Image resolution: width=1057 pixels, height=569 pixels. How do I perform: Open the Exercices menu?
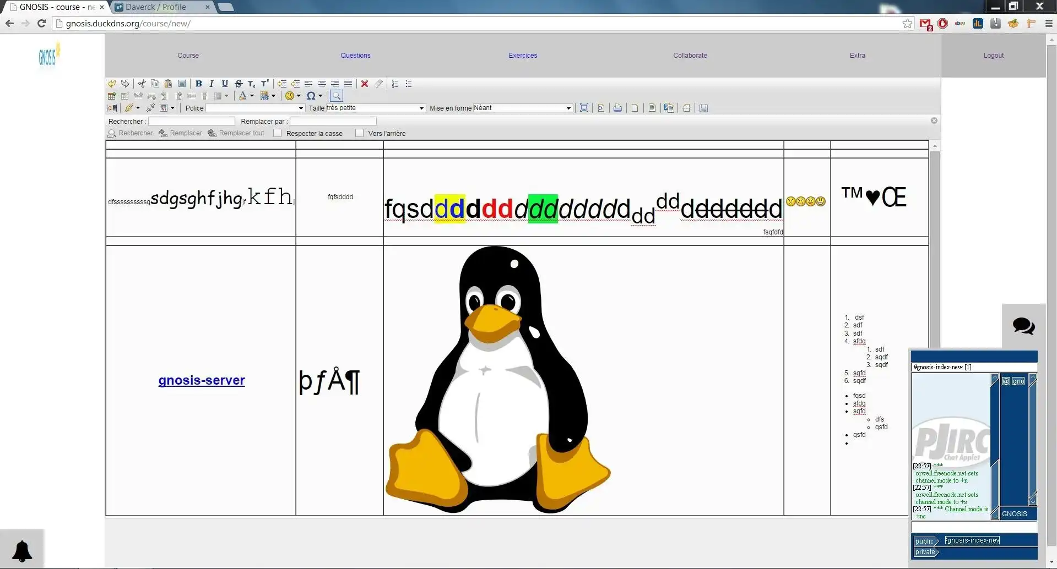[x=523, y=56]
